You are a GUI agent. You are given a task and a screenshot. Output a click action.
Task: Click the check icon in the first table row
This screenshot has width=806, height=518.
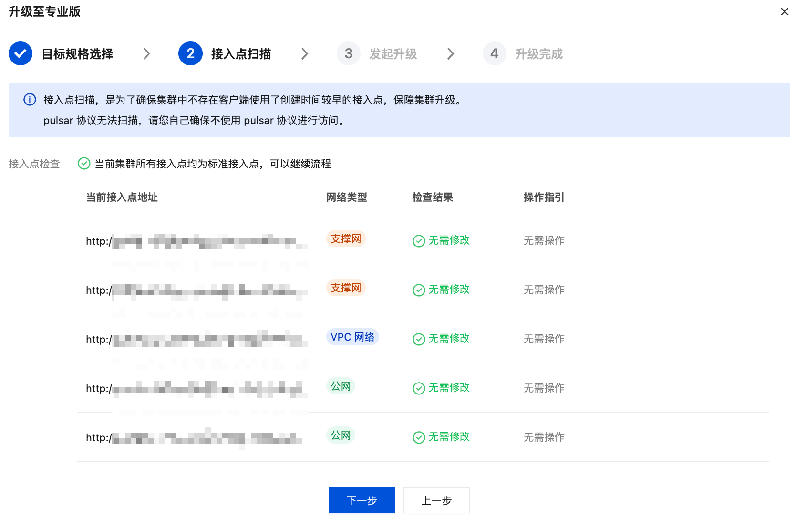[x=419, y=241]
